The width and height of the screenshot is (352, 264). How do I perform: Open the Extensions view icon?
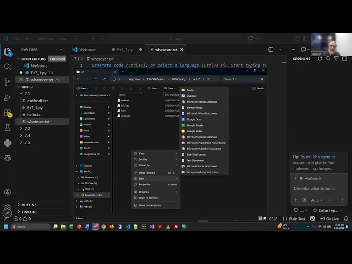click(x=8, y=113)
